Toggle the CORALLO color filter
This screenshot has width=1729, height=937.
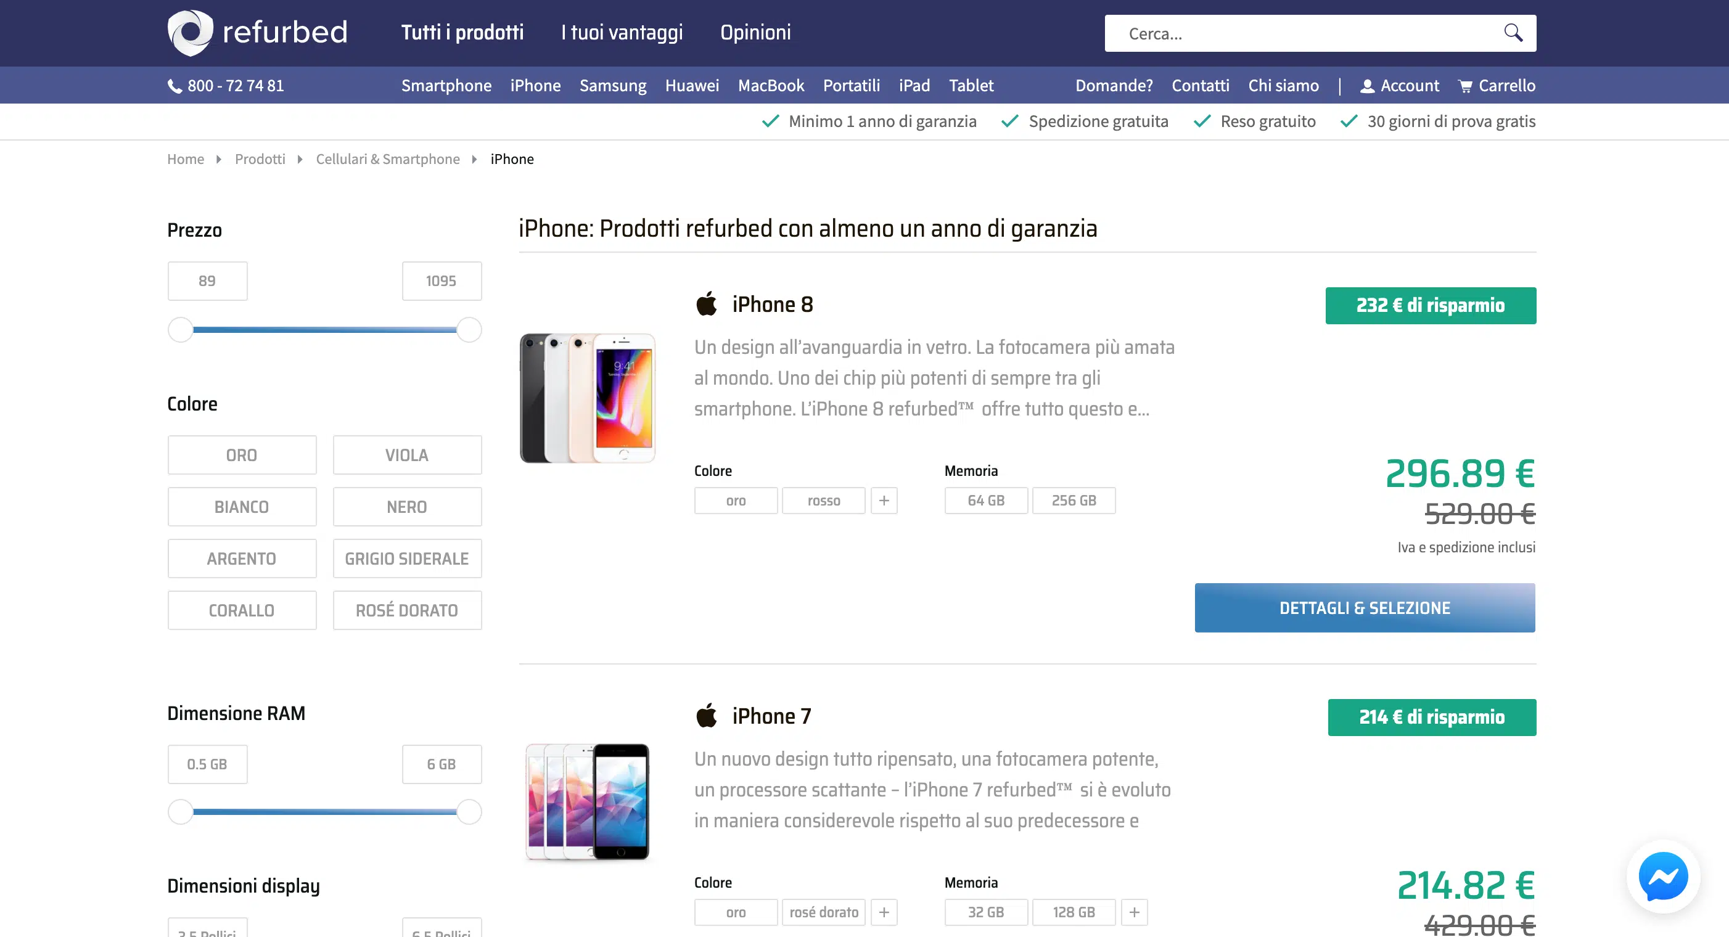click(242, 610)
